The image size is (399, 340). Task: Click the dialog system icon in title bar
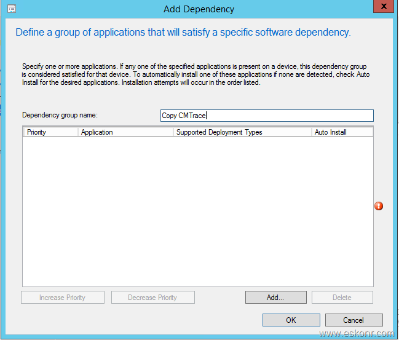pos(11,9)
